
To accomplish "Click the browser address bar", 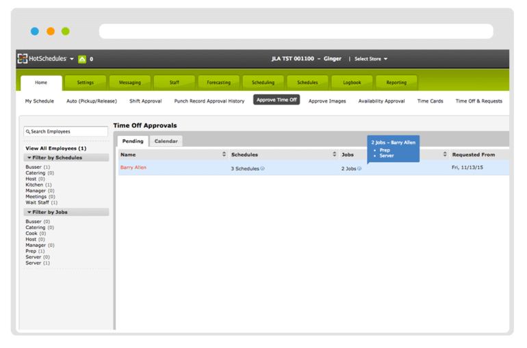I will click(296, 31).
